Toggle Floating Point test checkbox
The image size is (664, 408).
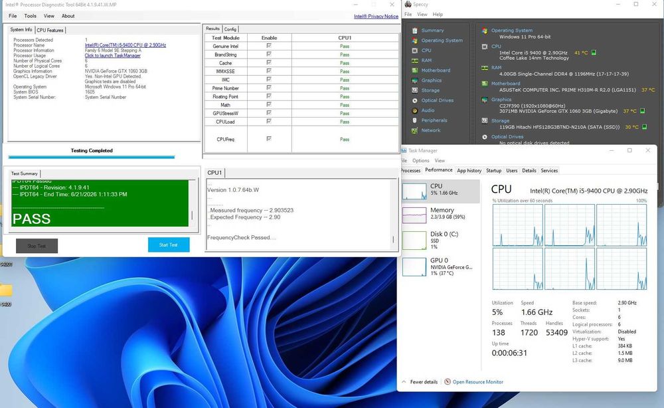click(269, 96)
